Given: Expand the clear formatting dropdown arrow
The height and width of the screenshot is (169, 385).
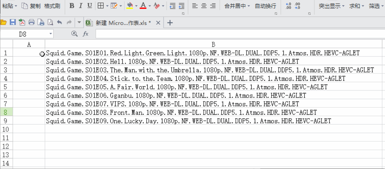Looking at the screenshot, I should point(163,6).
